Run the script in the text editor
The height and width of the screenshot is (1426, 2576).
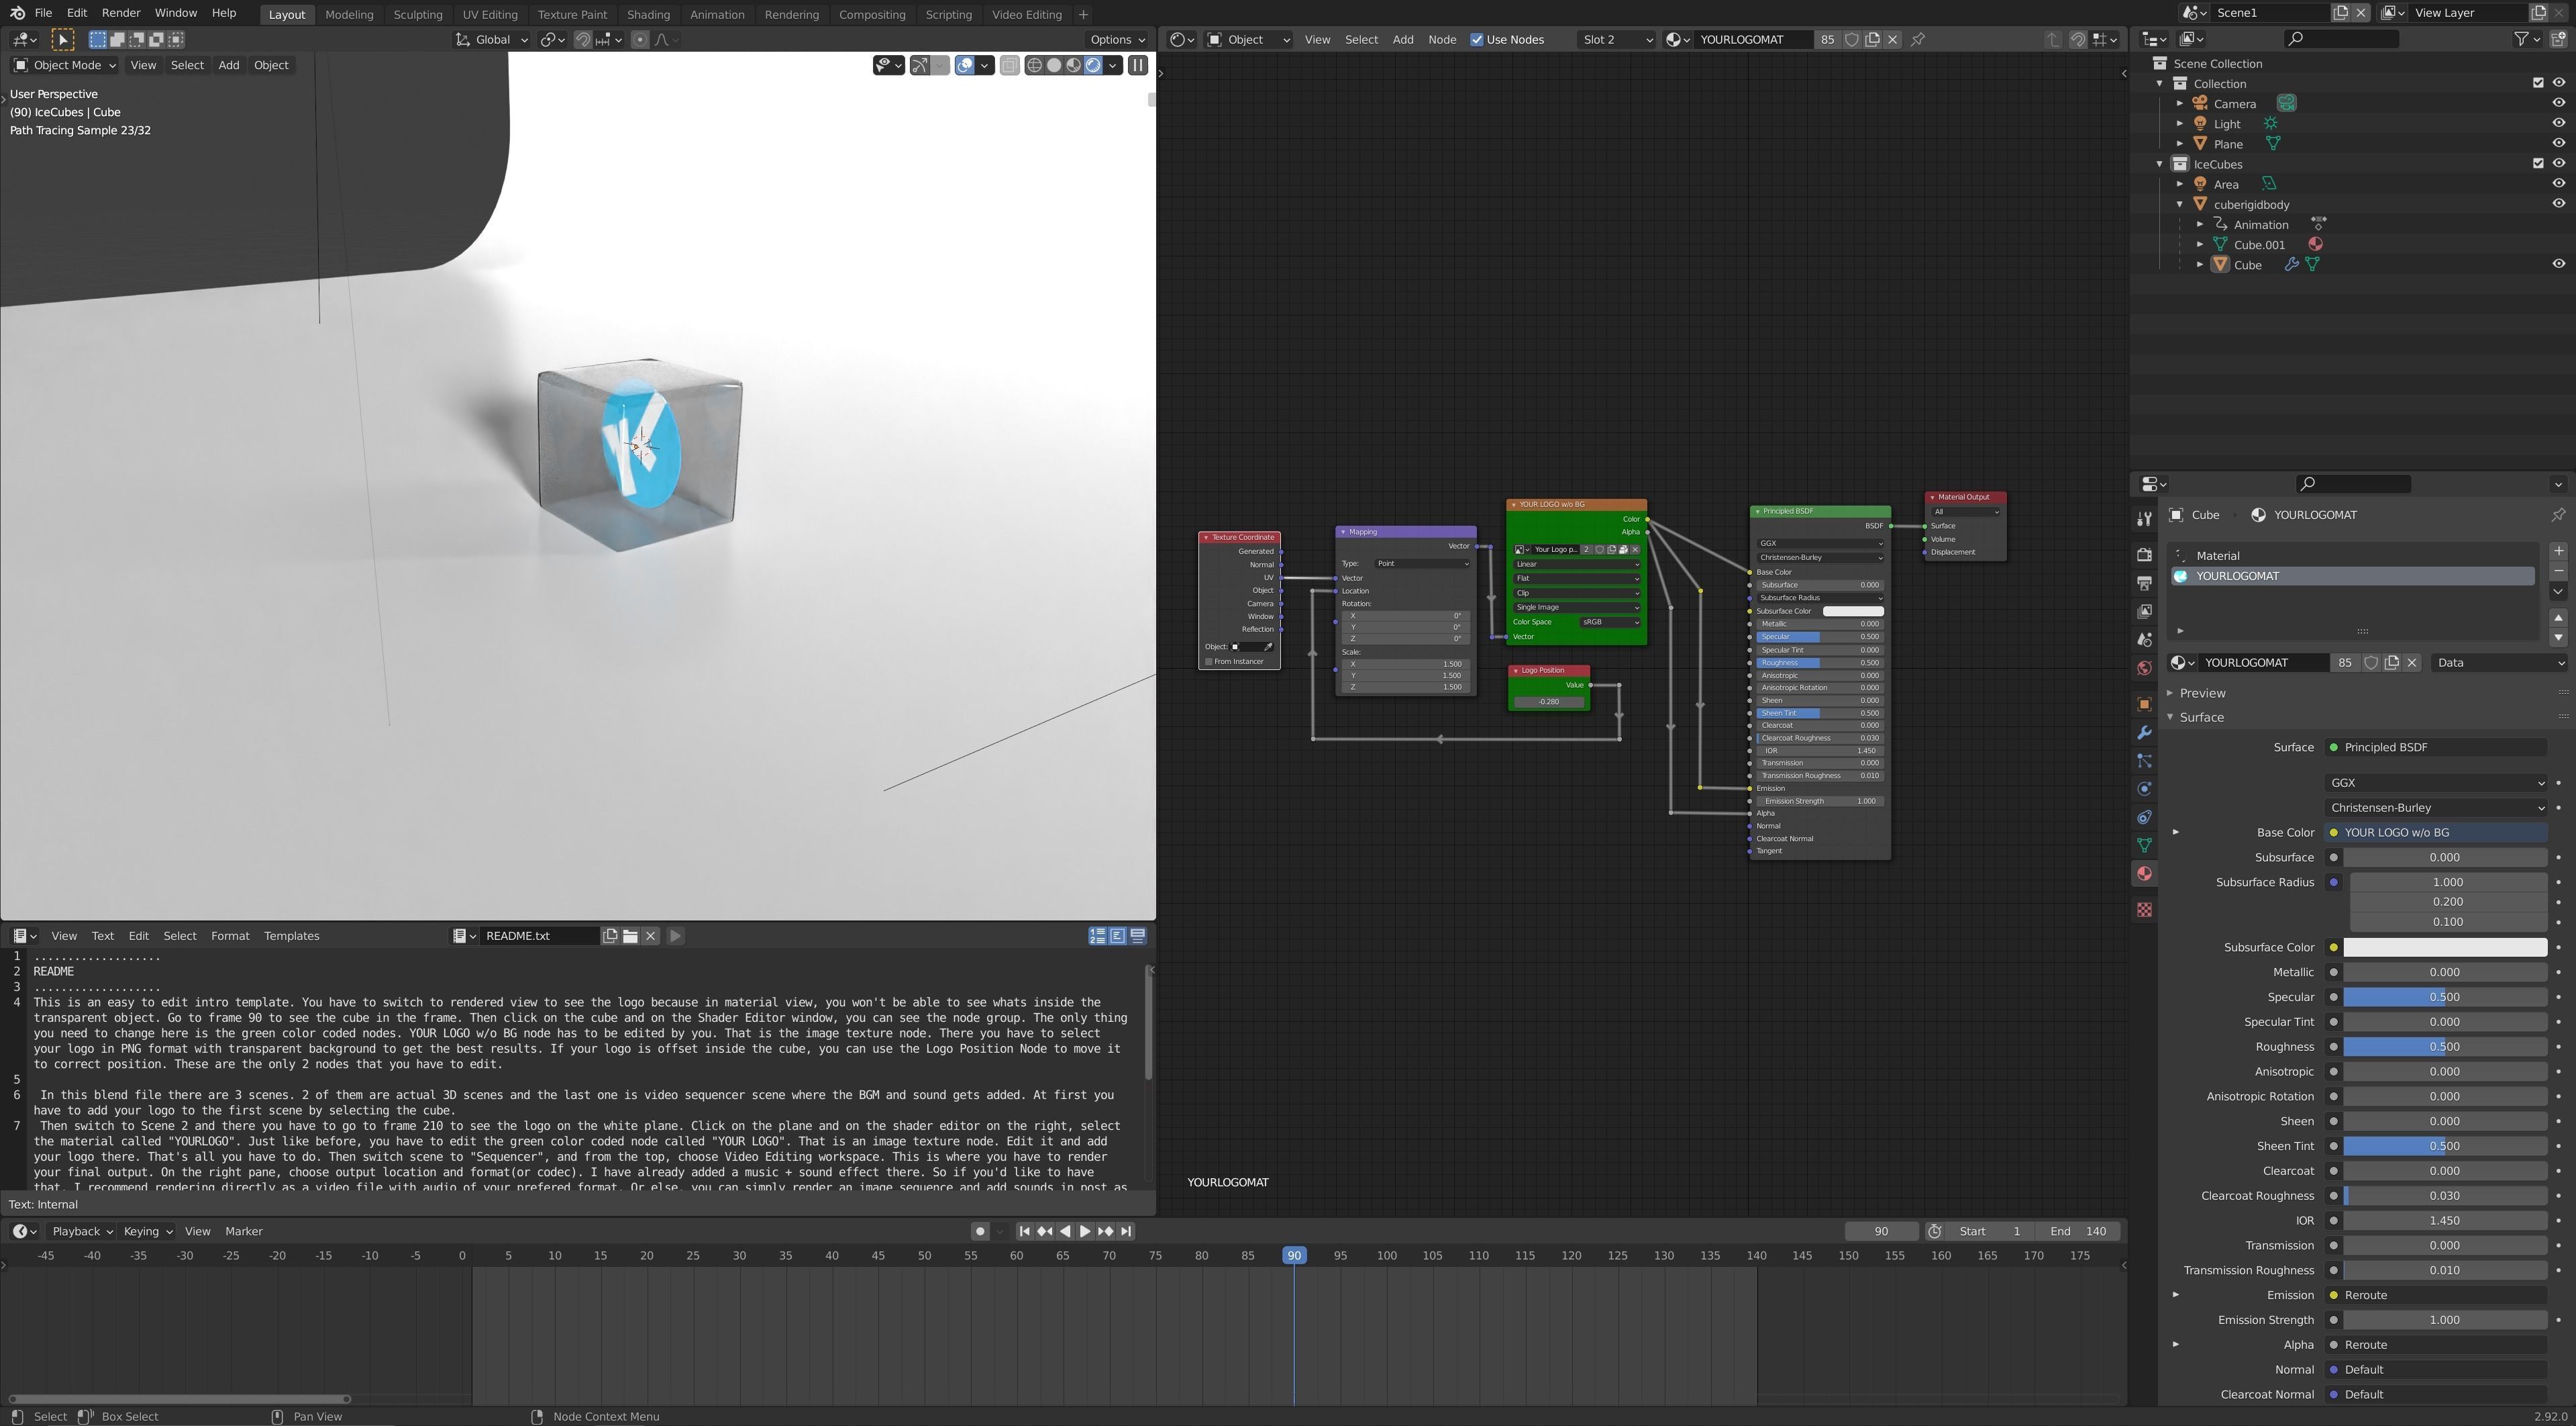click(675, 936)
